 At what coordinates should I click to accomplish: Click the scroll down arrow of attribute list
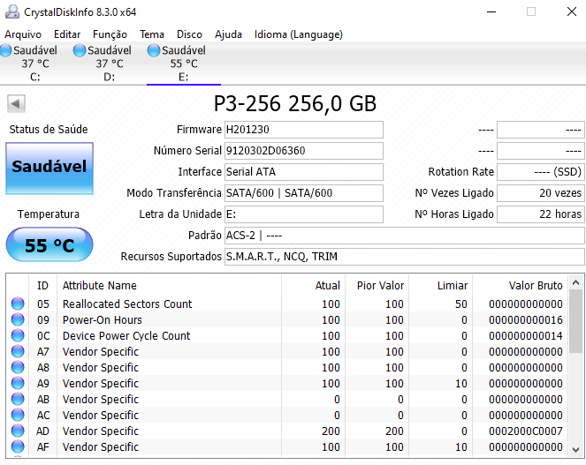coord(576,450)
